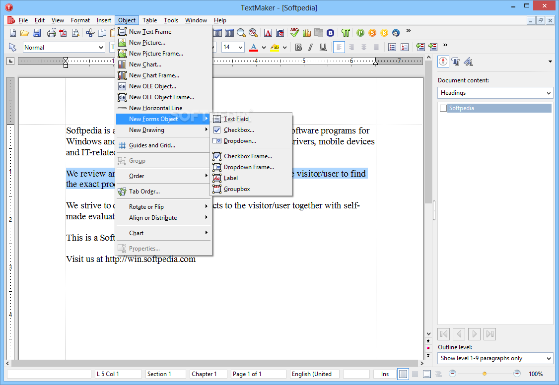The width and height of the screenshot is (559, 385).
Task: Open the Normal paragraph style dropdown
Action: click(101, 47)
